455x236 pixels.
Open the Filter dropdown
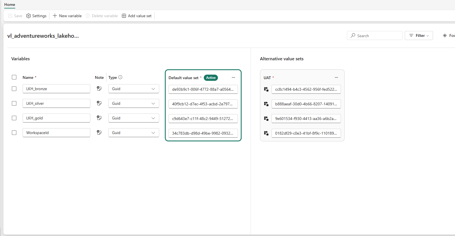tap(419, 35)
